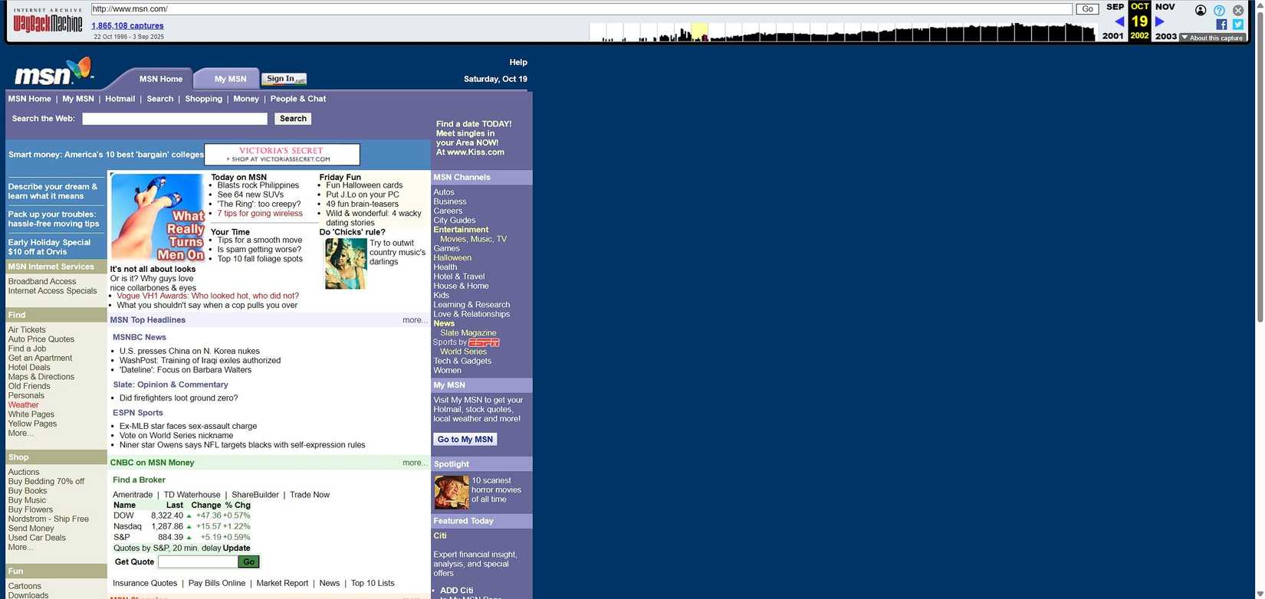Click the ESPN logo in MSN Channels

click(x=484, y=342)
